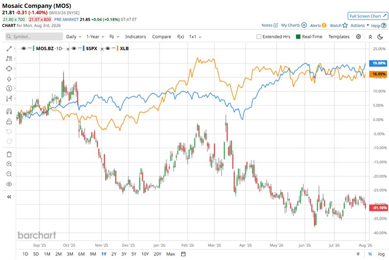Open Full Screen Chart
This screenshot has height=260, width=389.
367,16
